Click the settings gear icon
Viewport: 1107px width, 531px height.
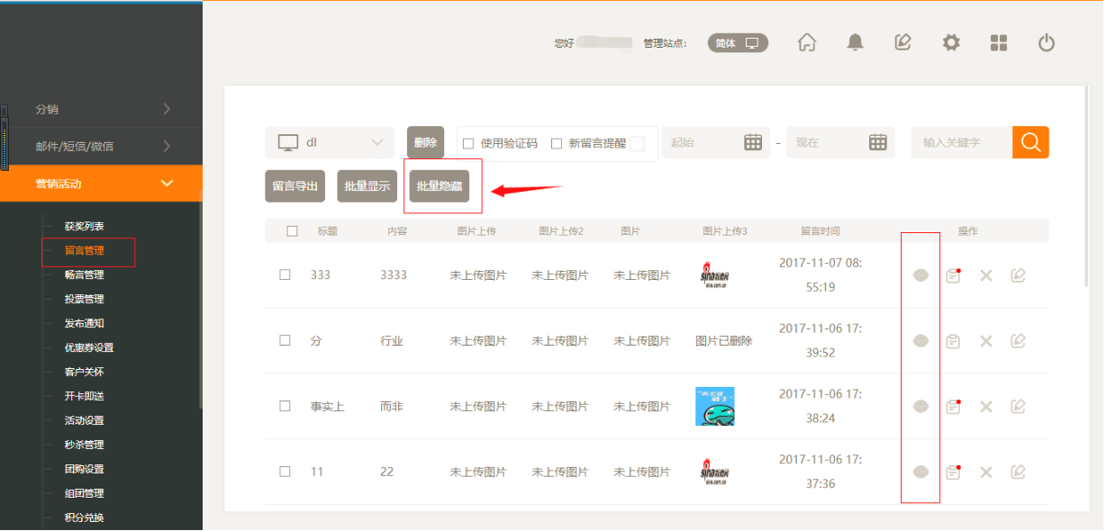click(951, 42)
